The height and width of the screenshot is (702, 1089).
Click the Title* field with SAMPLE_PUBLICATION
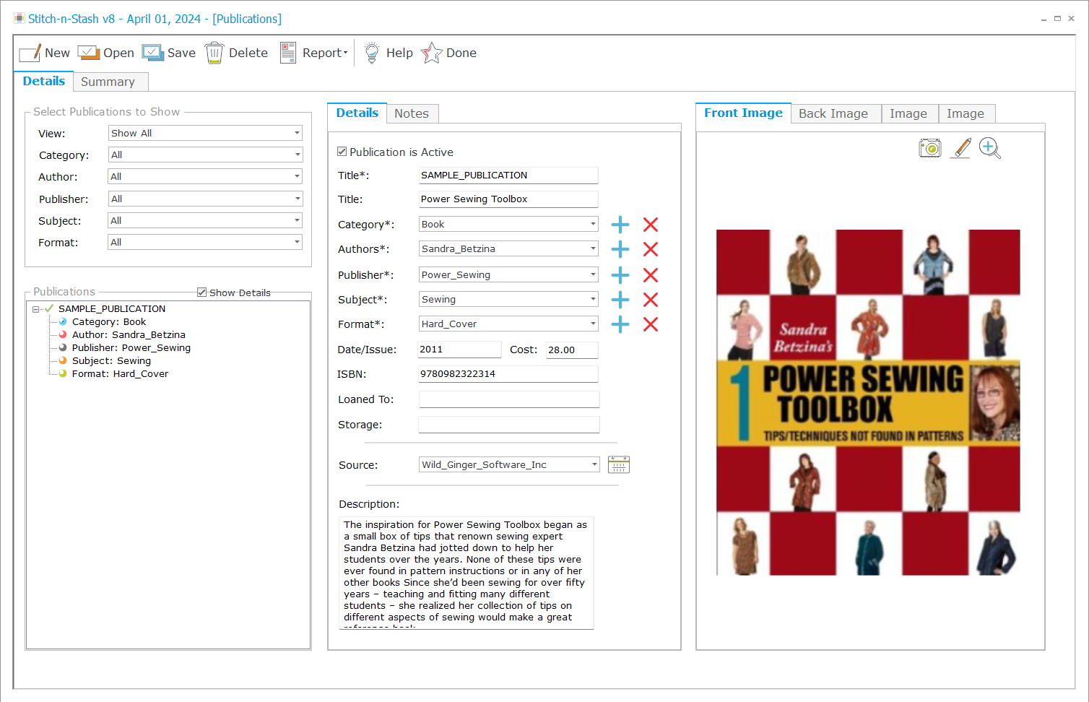pos(508,175)
